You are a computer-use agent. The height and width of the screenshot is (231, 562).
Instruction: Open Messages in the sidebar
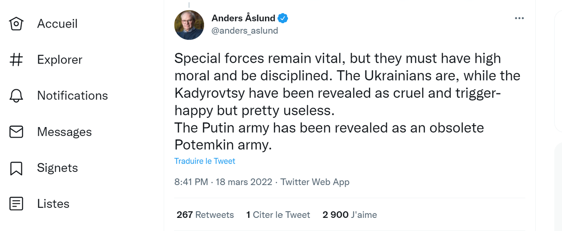[x=65, y=132]
